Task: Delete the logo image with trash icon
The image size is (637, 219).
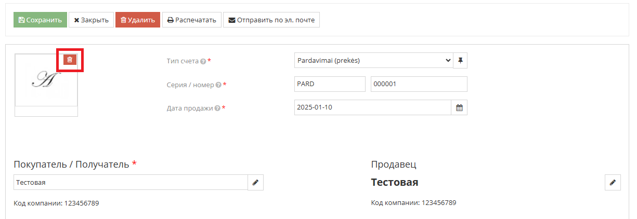Action: click(x=70, y=60)
